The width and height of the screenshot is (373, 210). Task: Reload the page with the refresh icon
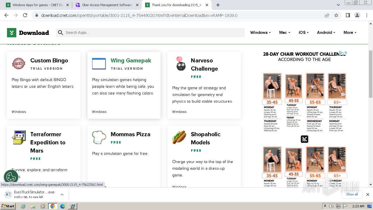coord(25,15)
